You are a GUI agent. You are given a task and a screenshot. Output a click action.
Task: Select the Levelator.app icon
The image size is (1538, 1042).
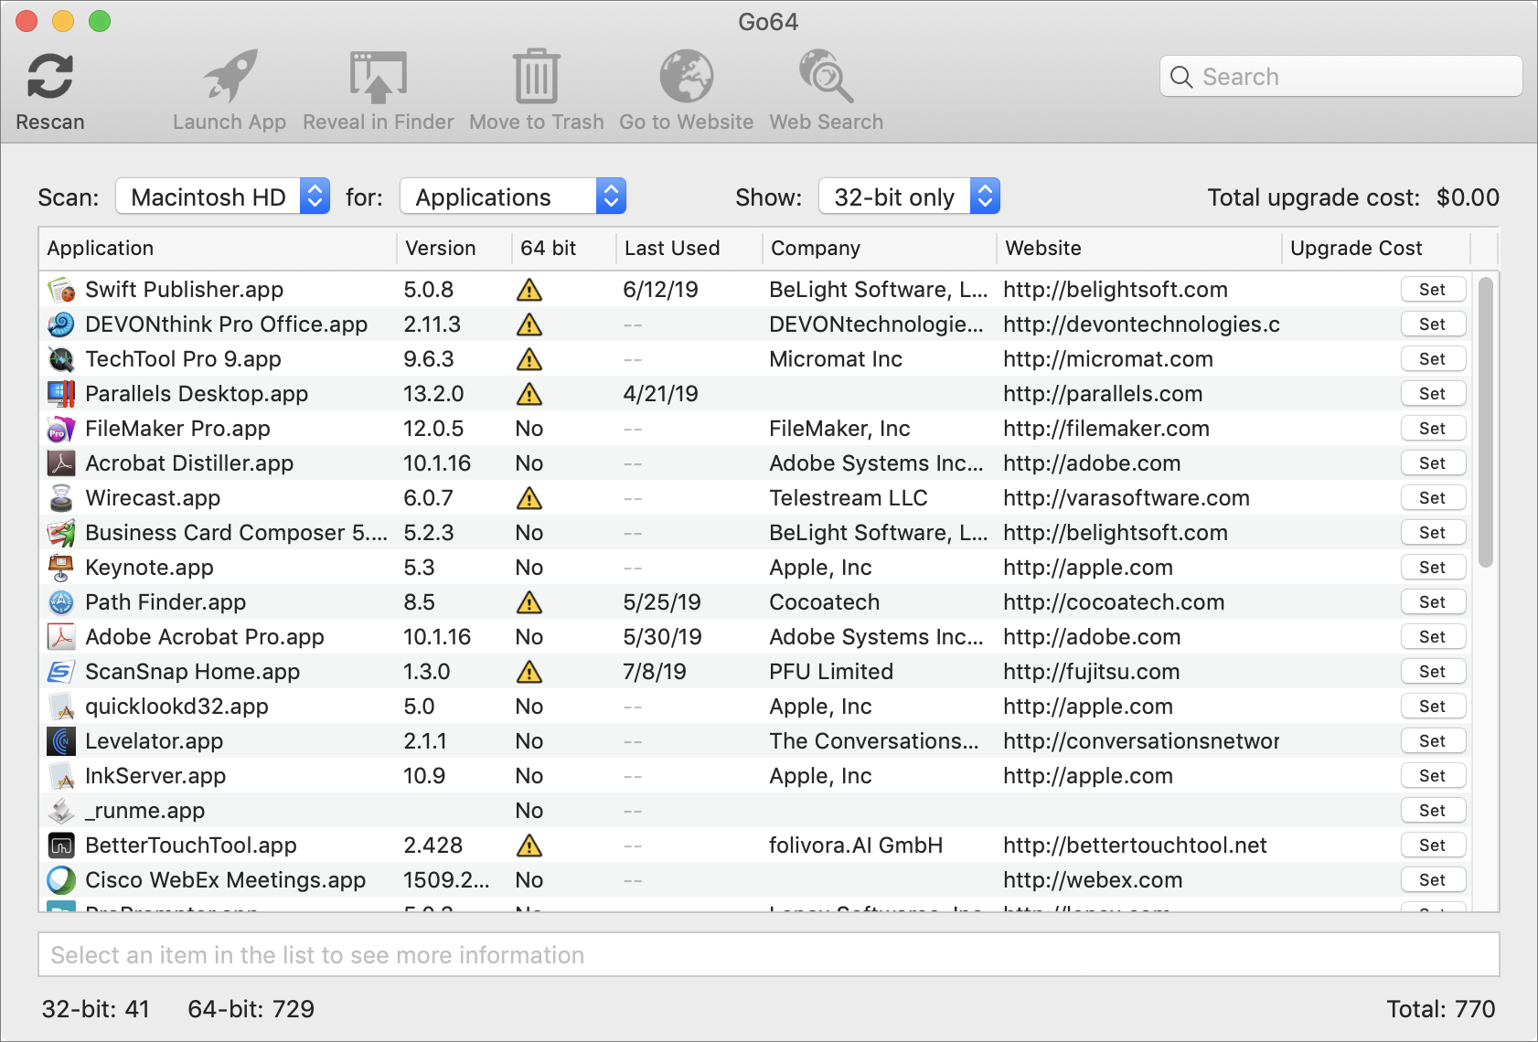click(x=61, y=741)
